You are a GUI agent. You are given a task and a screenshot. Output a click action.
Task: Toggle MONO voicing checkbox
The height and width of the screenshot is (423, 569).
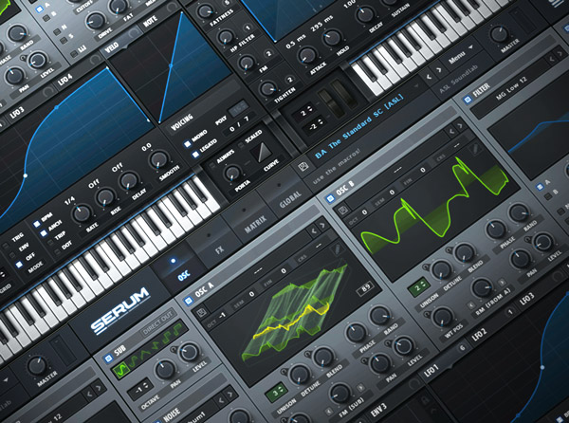click(188, 144)
